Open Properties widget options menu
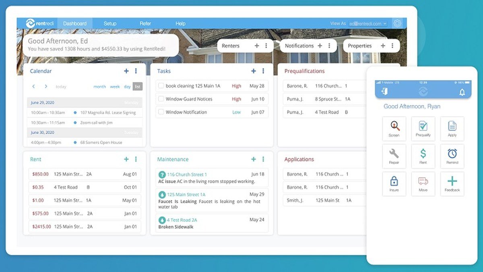483x272 pixels. click(392, 46)
